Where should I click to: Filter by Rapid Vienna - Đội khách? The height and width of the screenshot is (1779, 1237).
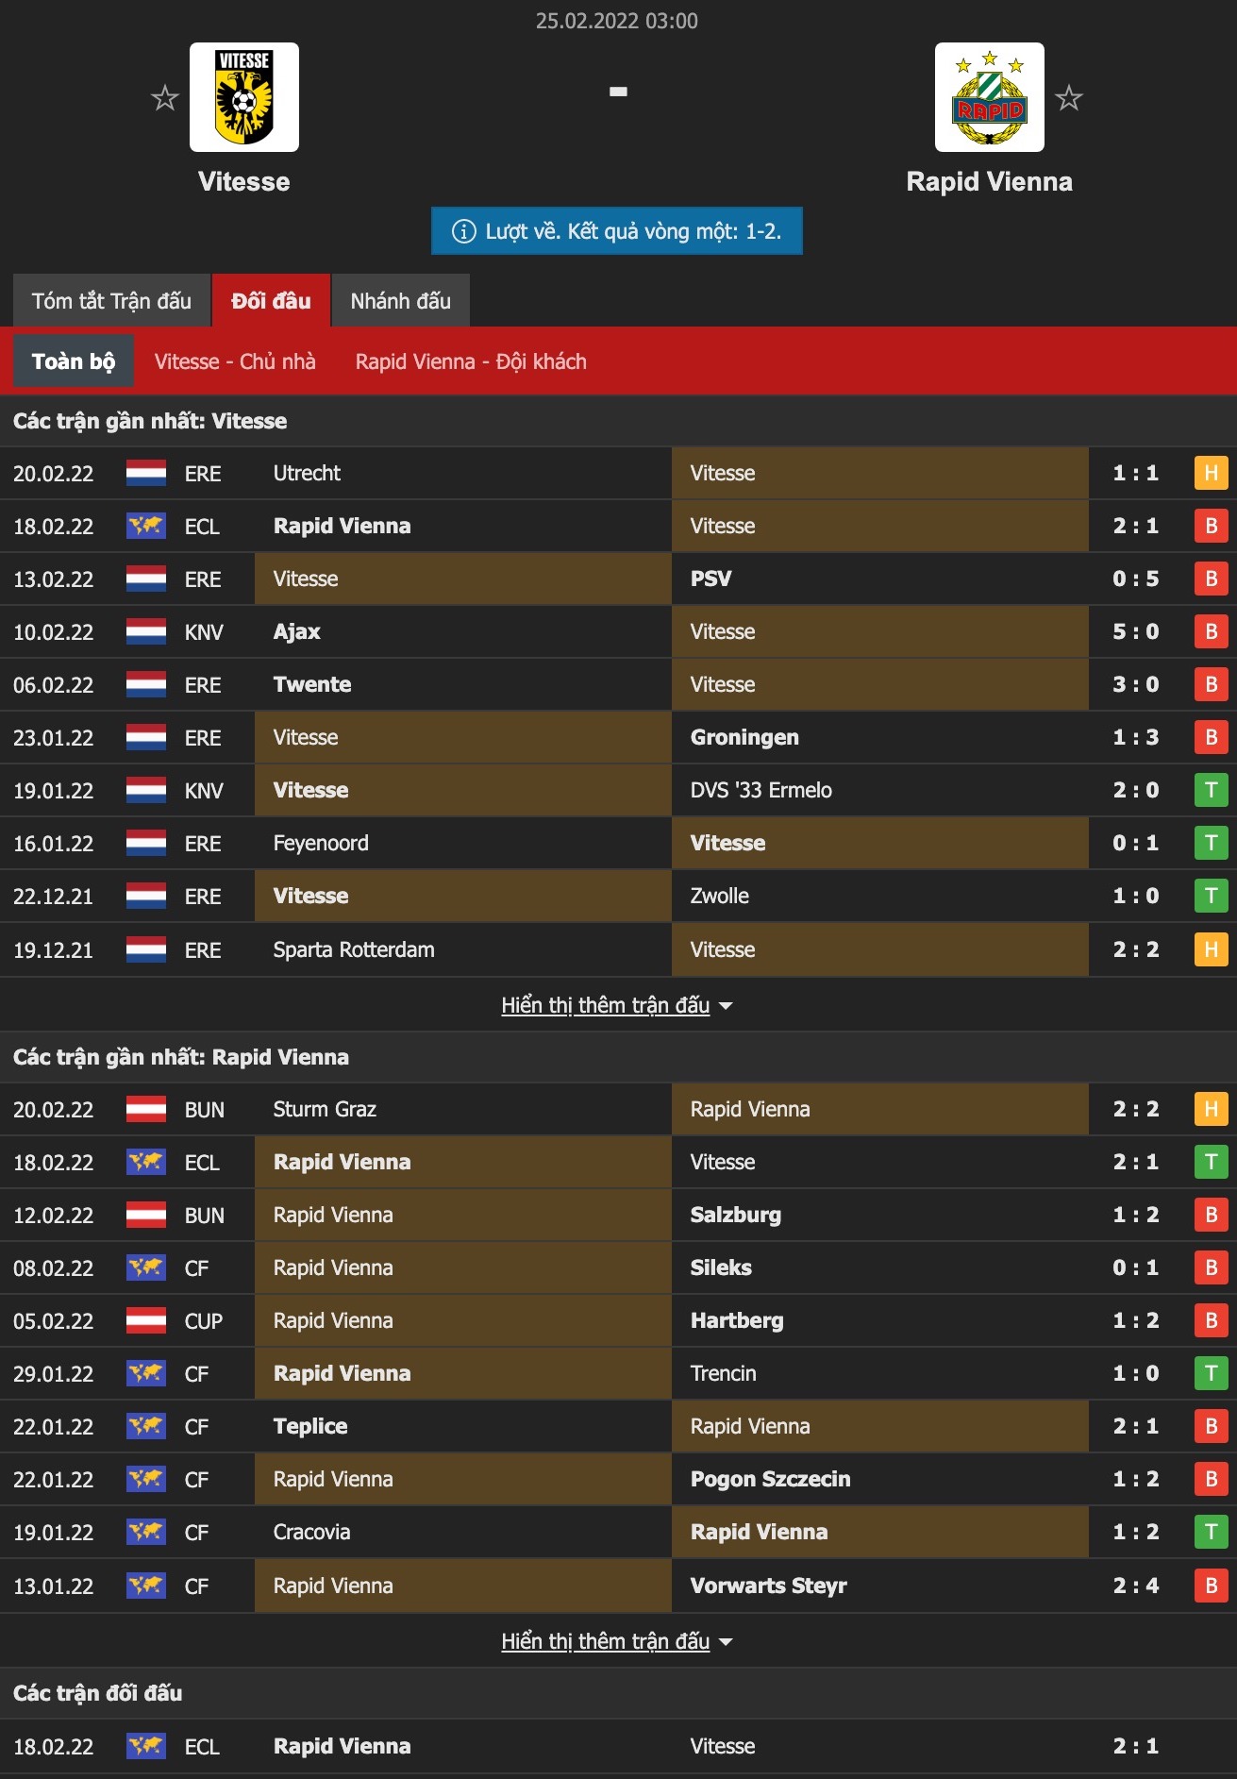[x=471, y=361]
